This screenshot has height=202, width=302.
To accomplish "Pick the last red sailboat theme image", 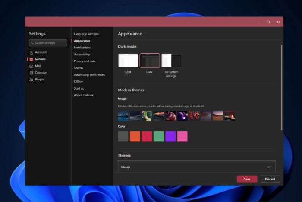I will point(230,116).
